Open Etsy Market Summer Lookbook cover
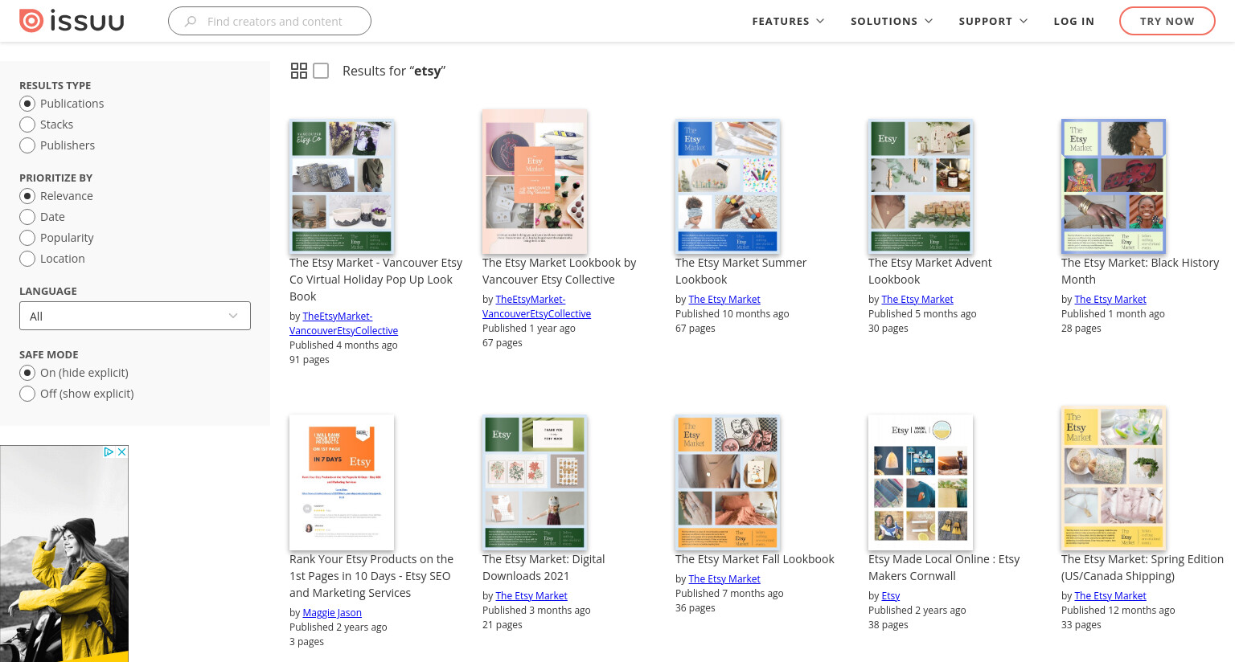This screenshot has height=662, width=1235. [728, 186]
